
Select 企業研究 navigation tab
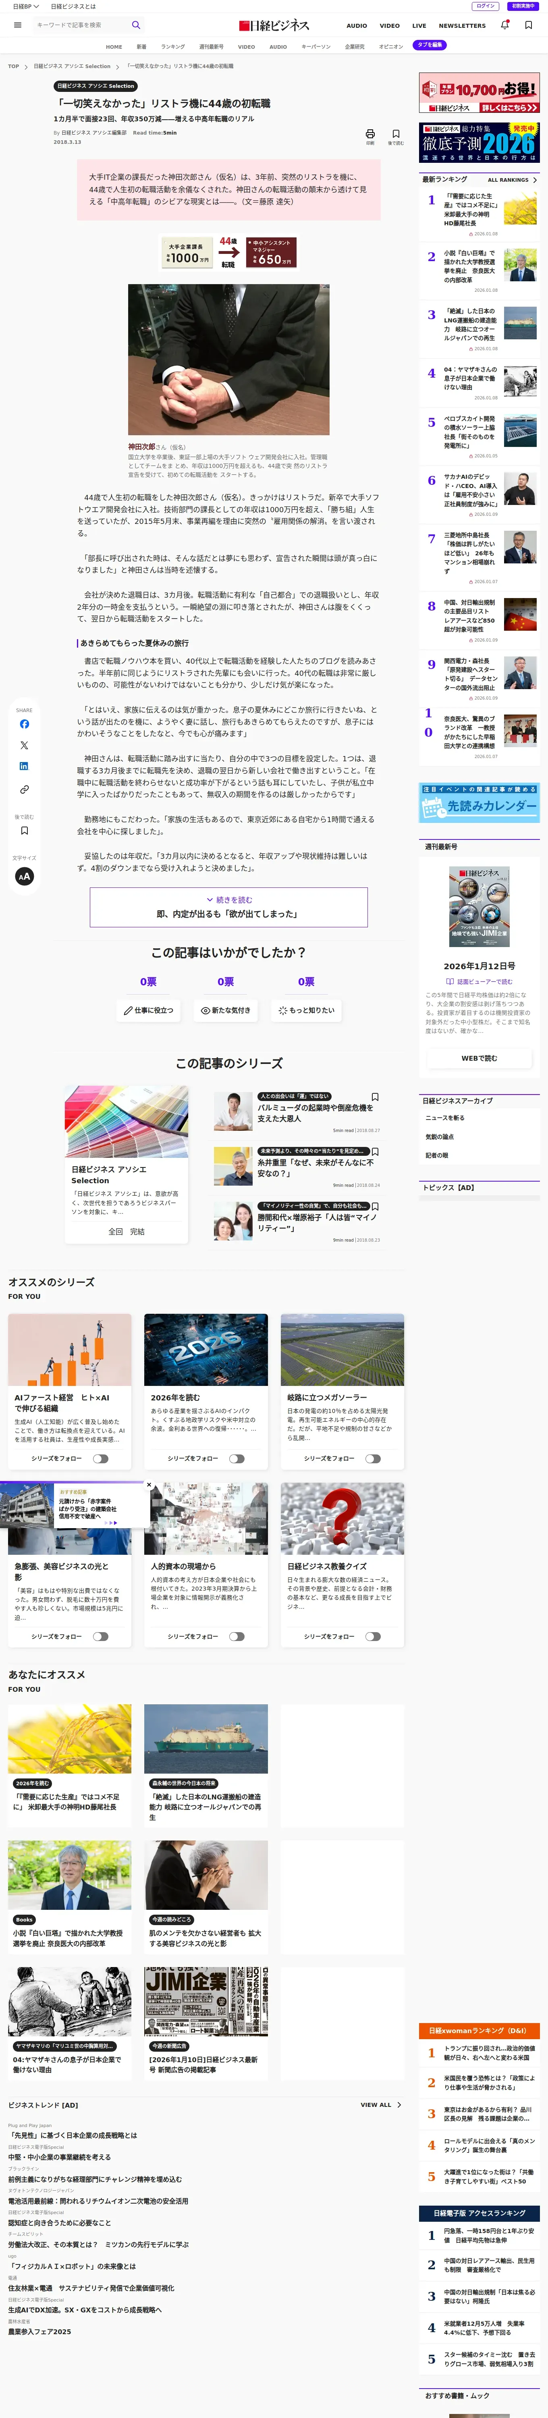pyautogui.click(x=355, y=46)
